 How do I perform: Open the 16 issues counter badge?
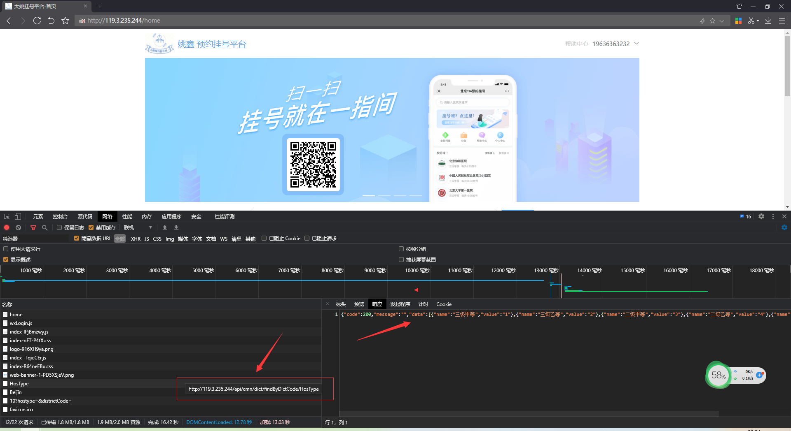pyautogui.click(x=746, y=216)
